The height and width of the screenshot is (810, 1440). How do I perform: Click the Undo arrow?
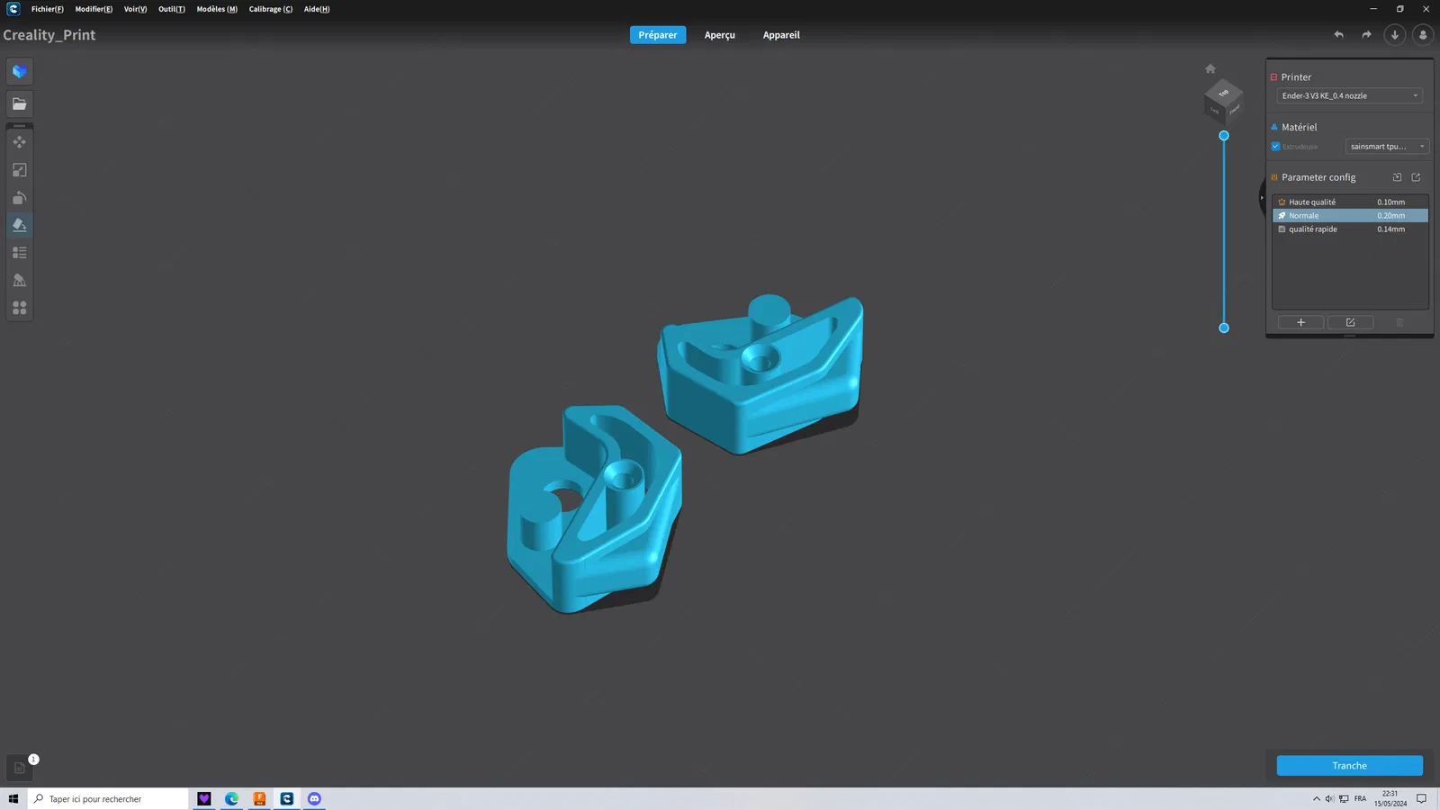pyautogui.click(x=1338, y=35)
